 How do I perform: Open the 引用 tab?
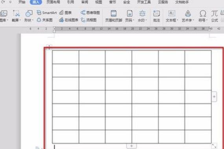point(71,2)
